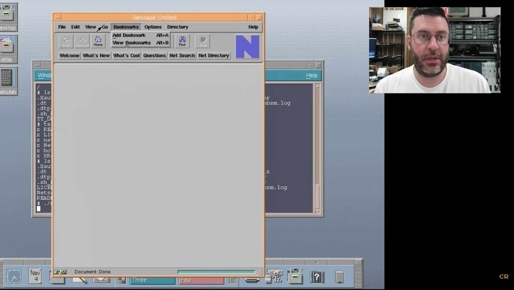
Task: Click the What's New button
Action: [x=96, y=55]
